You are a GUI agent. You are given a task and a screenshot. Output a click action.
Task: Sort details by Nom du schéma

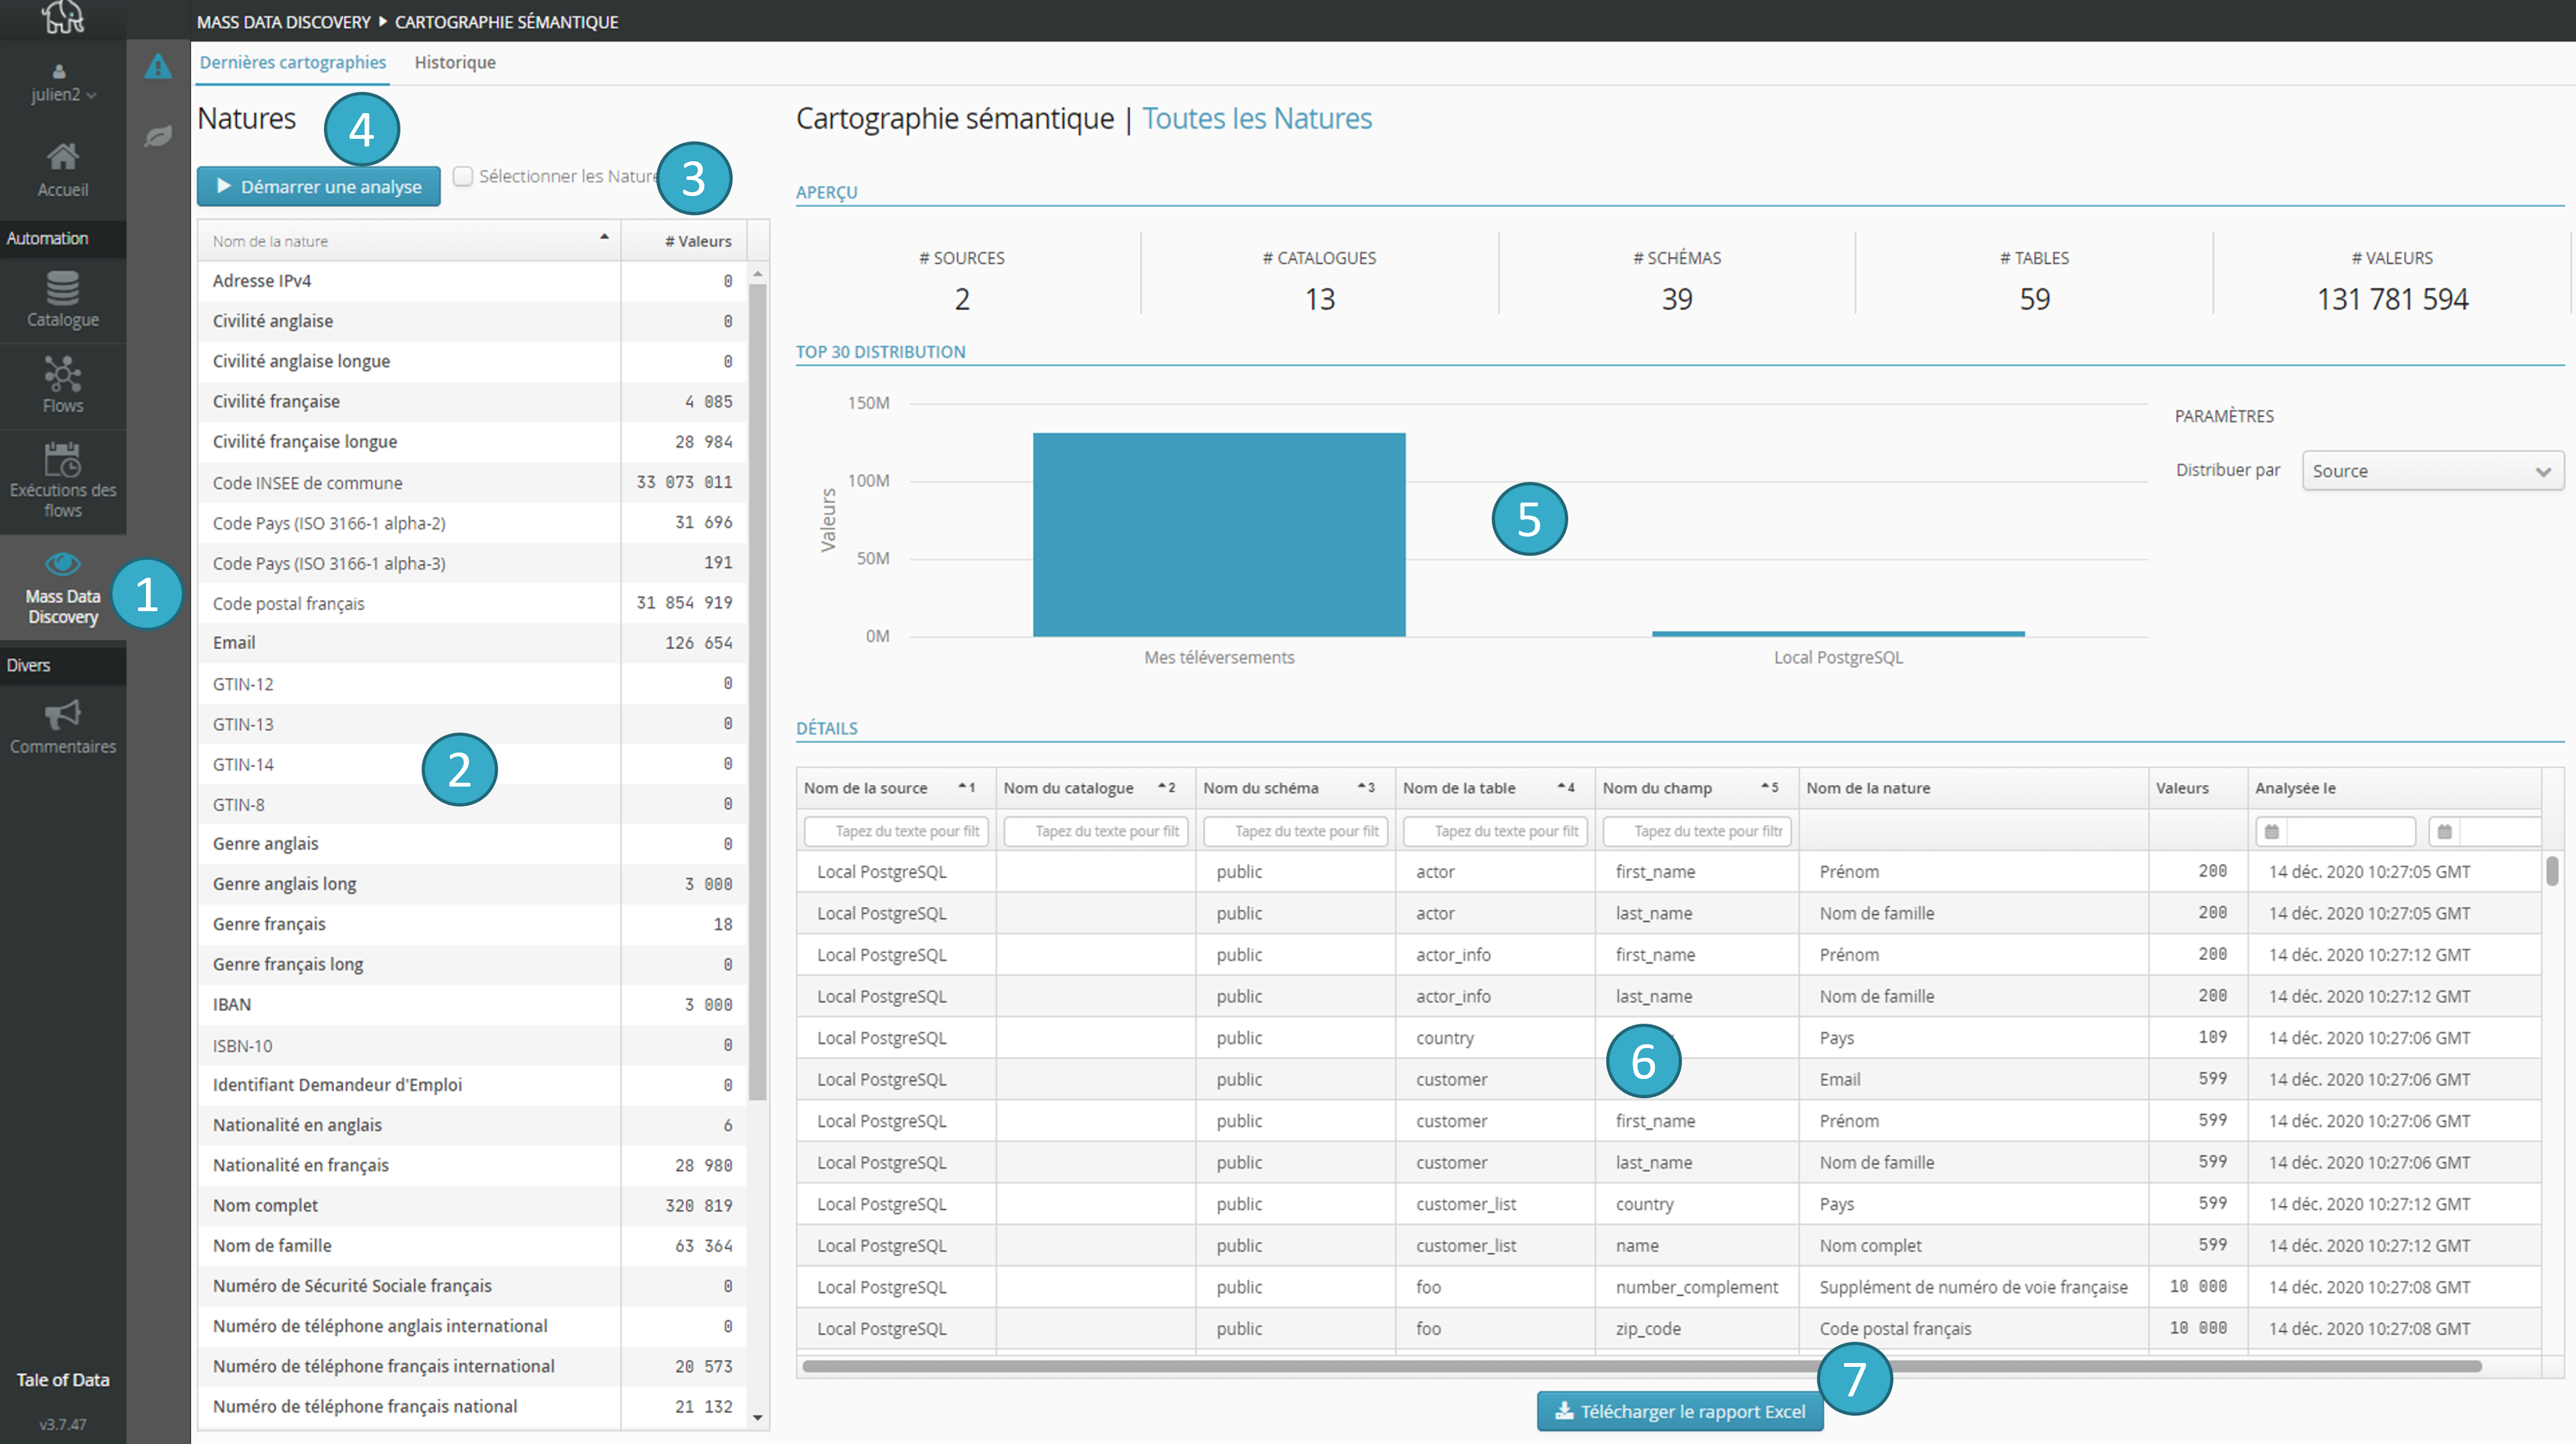point(1295,788)
